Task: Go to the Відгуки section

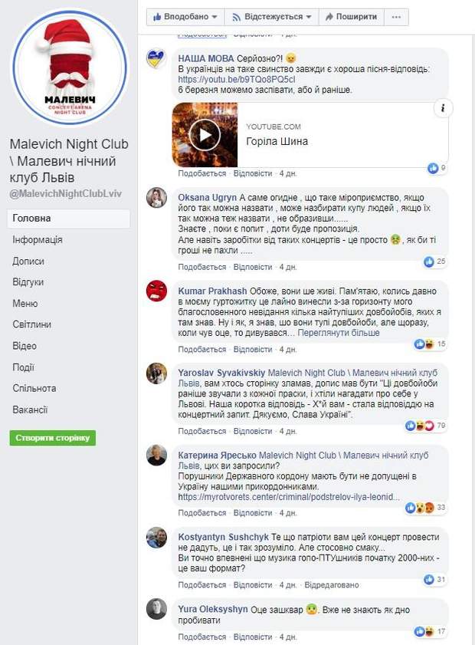Action: 28,282
